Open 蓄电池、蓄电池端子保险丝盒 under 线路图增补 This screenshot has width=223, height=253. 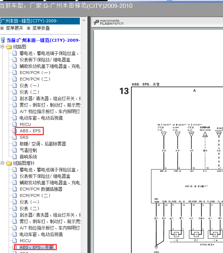(50, 170)
